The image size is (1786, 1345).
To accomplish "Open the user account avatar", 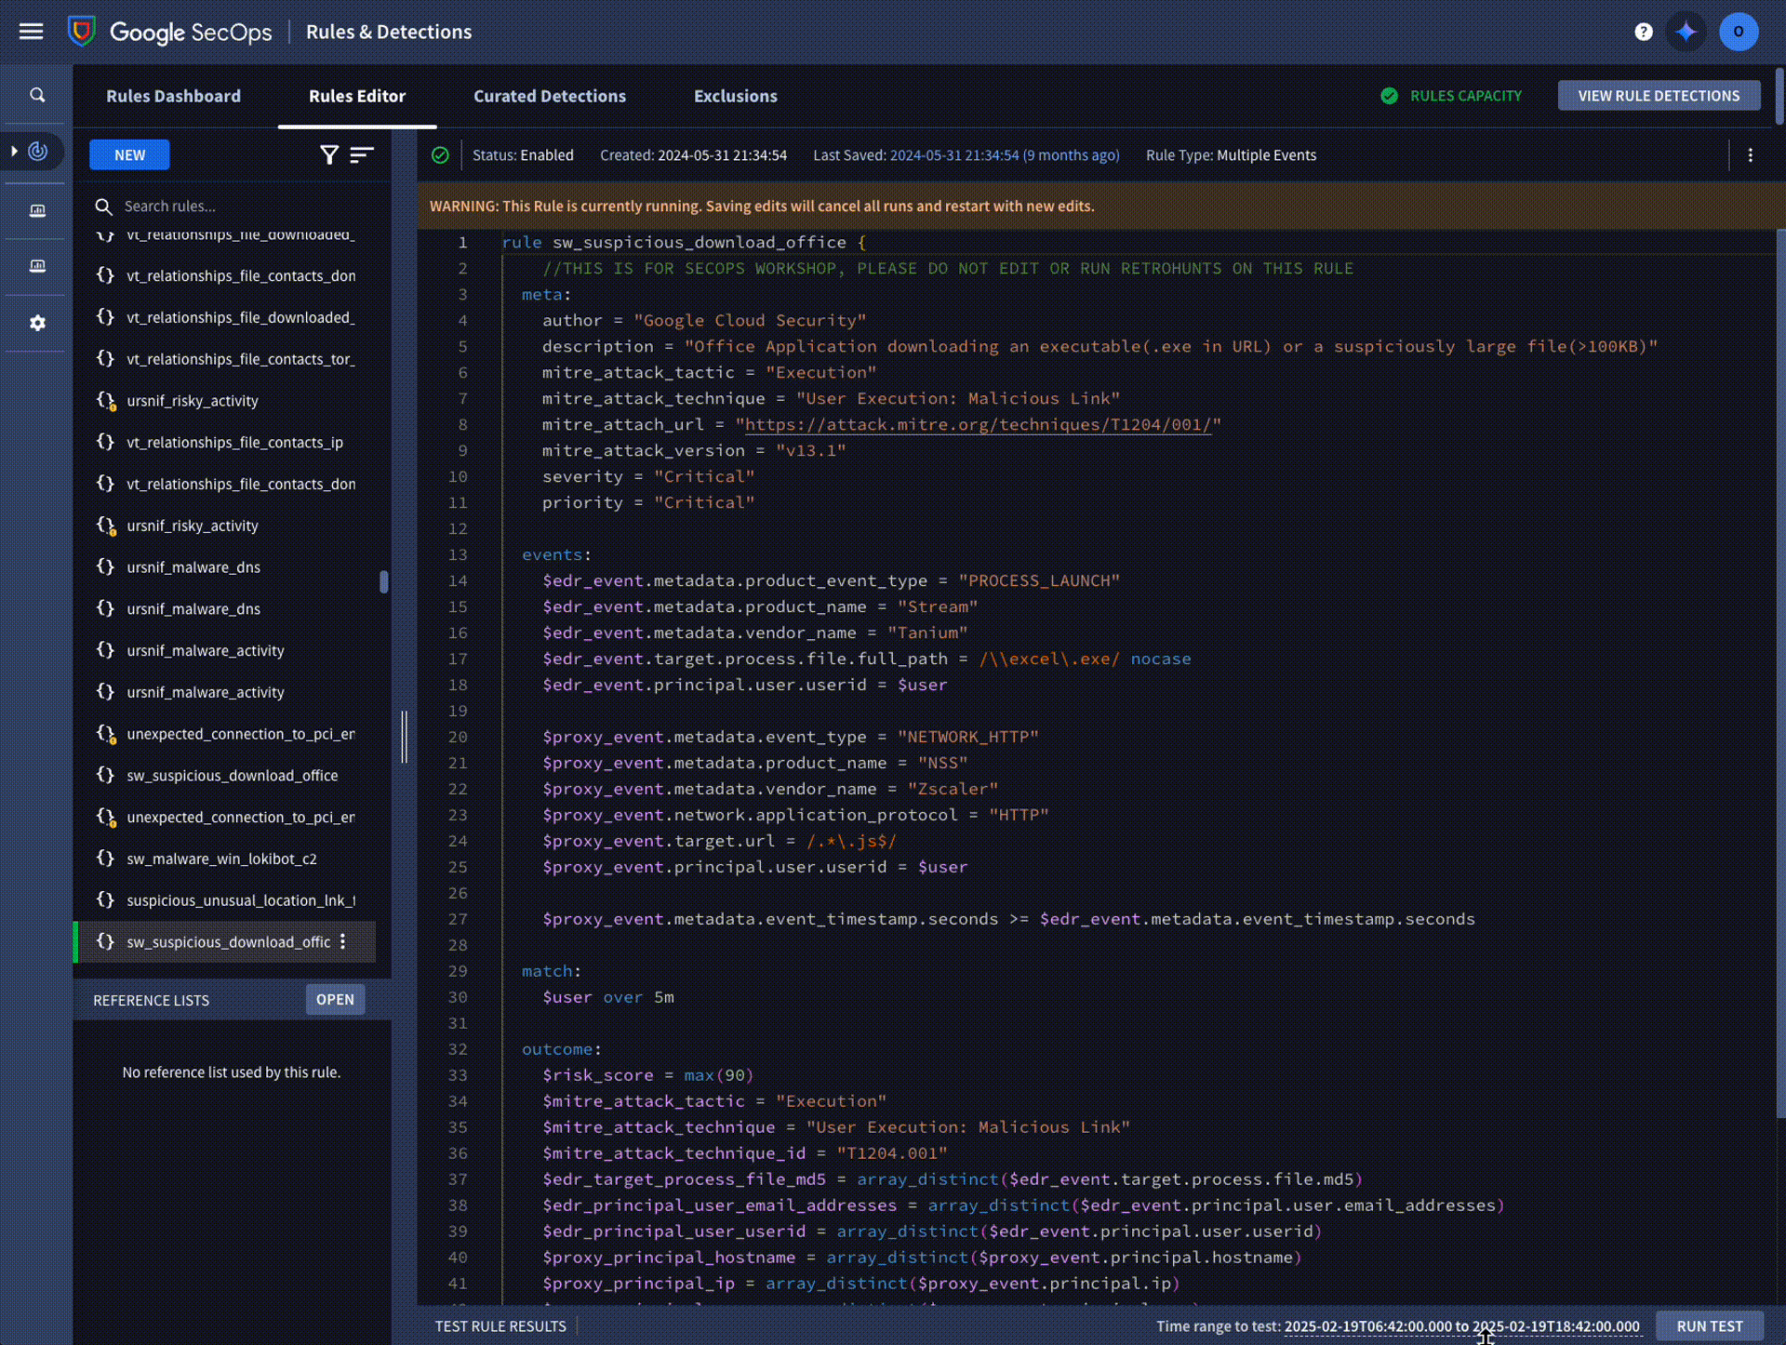I will coord(1738,32).
